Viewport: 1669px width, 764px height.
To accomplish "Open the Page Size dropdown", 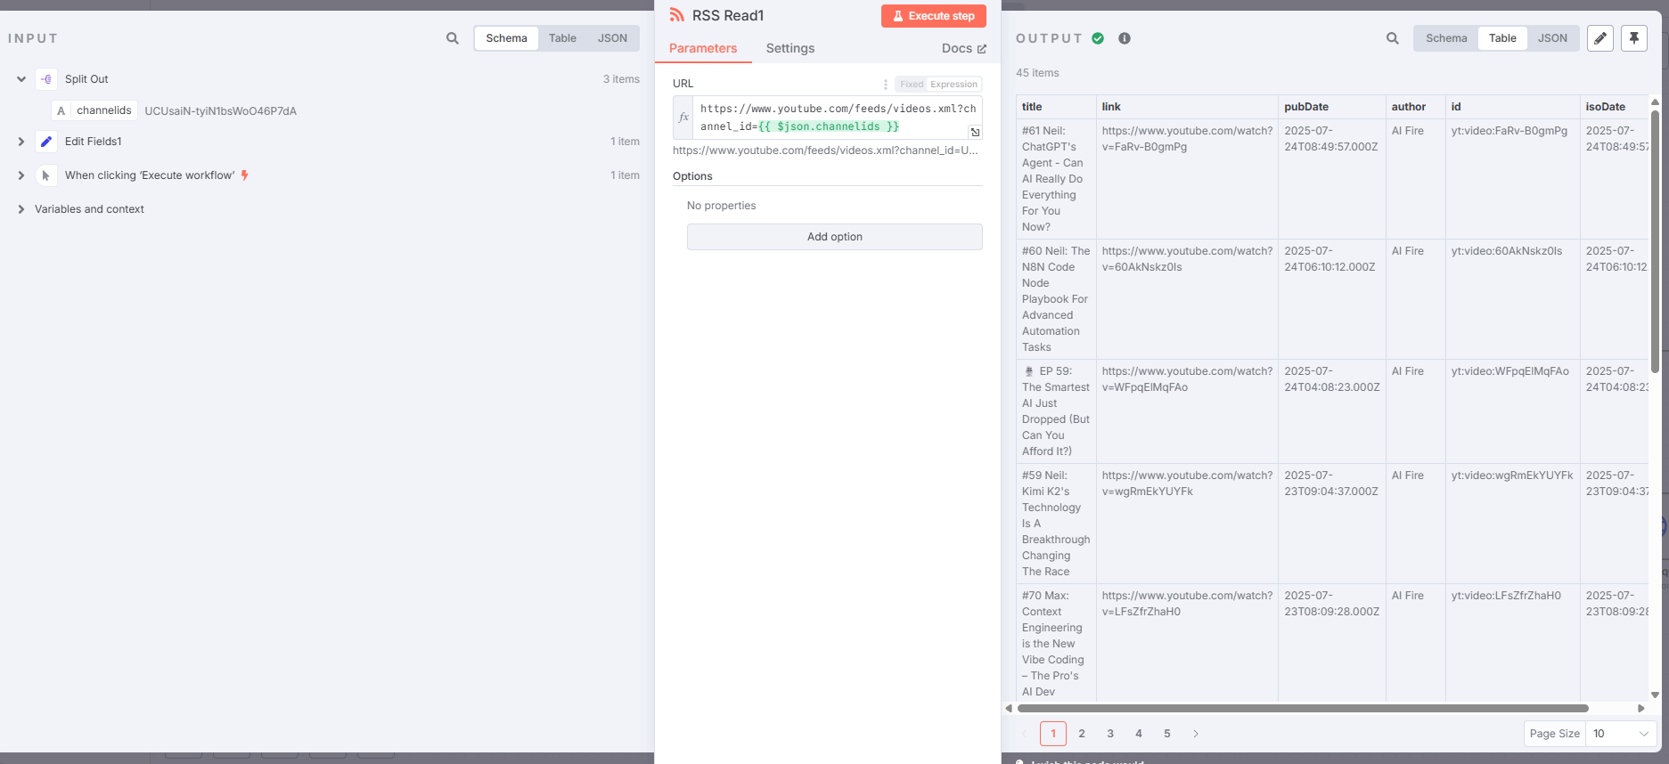I will tap(1621, 734).
